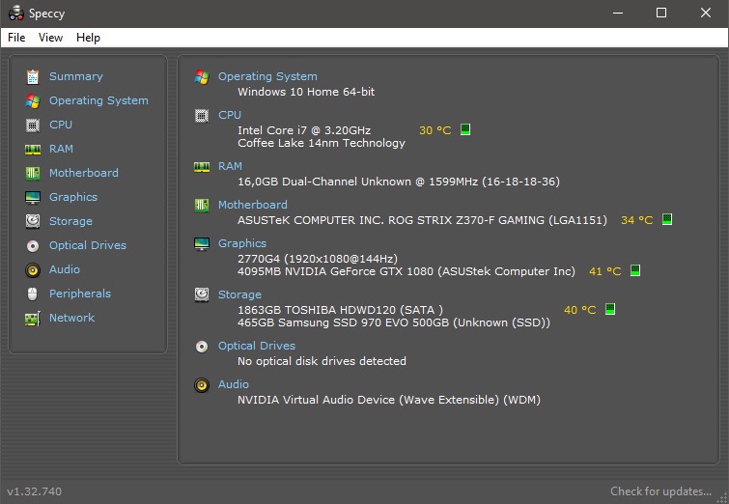729x504 pixels.
Task: Click the CPU chip icon in sidebar
Action: 33,125
